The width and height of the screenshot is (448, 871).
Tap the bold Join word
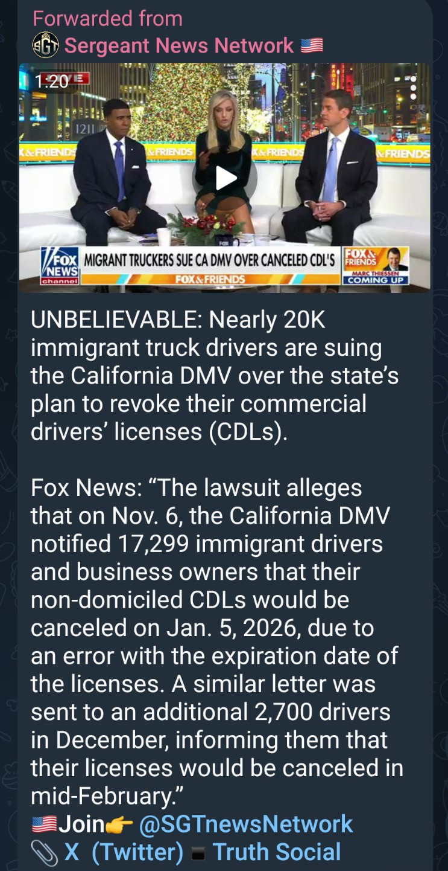pyautogui.click(x=81, y=824)
